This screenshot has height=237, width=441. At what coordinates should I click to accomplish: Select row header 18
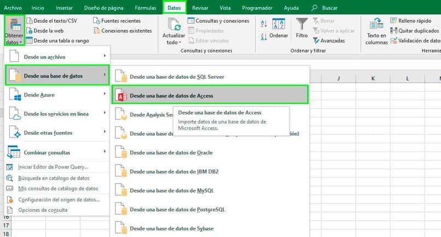[x=6, y=234]
